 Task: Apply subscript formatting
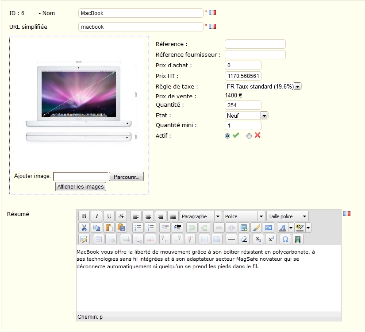pos(258,239)
